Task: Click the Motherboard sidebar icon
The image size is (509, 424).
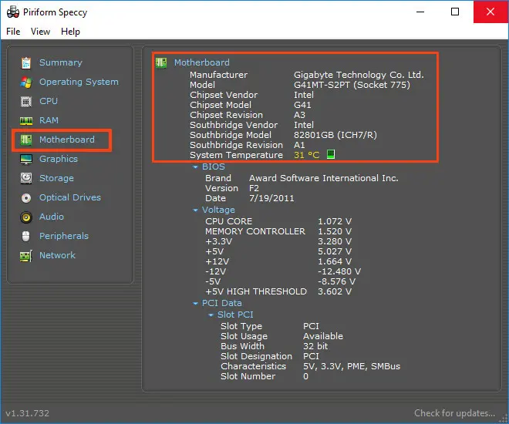Action: click(26, 140)
